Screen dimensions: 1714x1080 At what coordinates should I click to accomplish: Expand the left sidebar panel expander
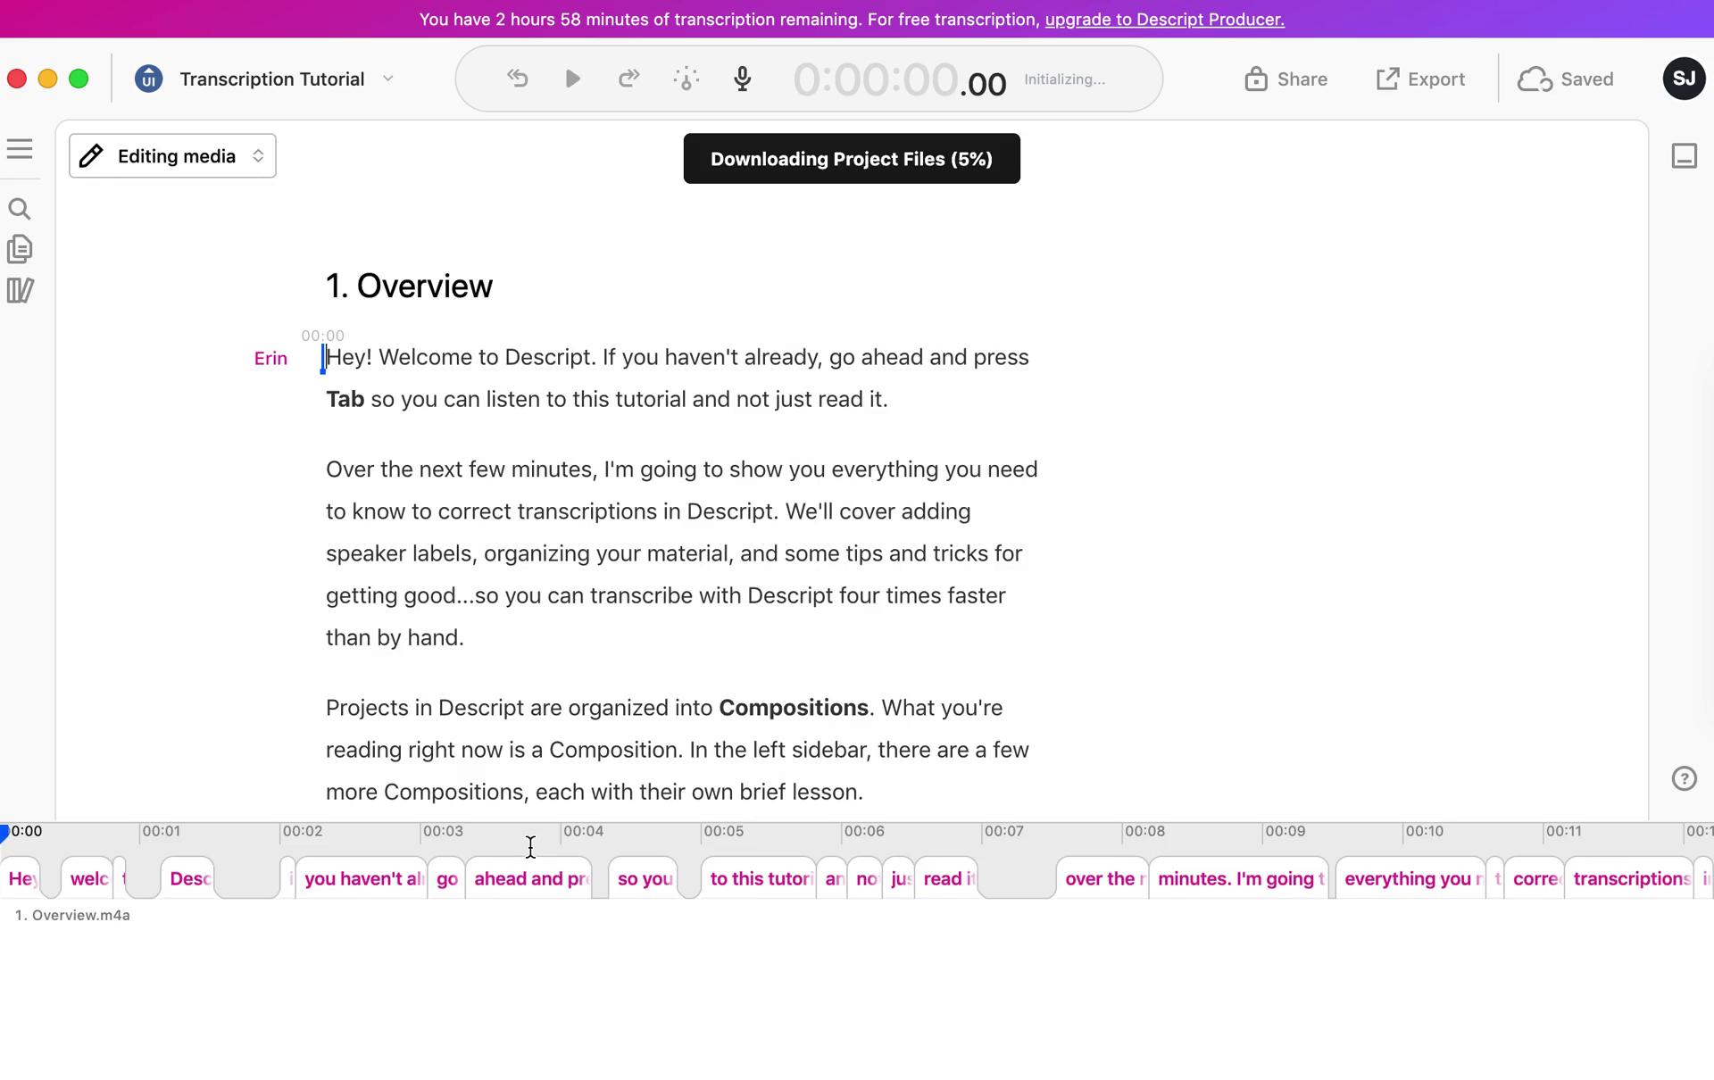(19, 149)
